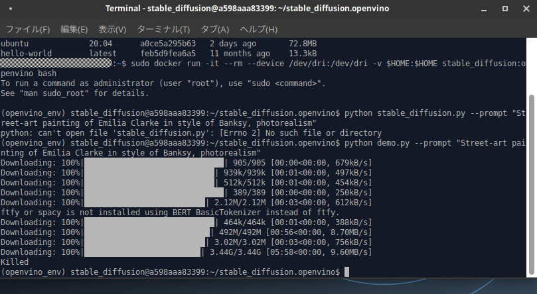This screenshot has height=294, width=537.
Task: Click the '72.8MB' image size value
Action: point(303,44)
